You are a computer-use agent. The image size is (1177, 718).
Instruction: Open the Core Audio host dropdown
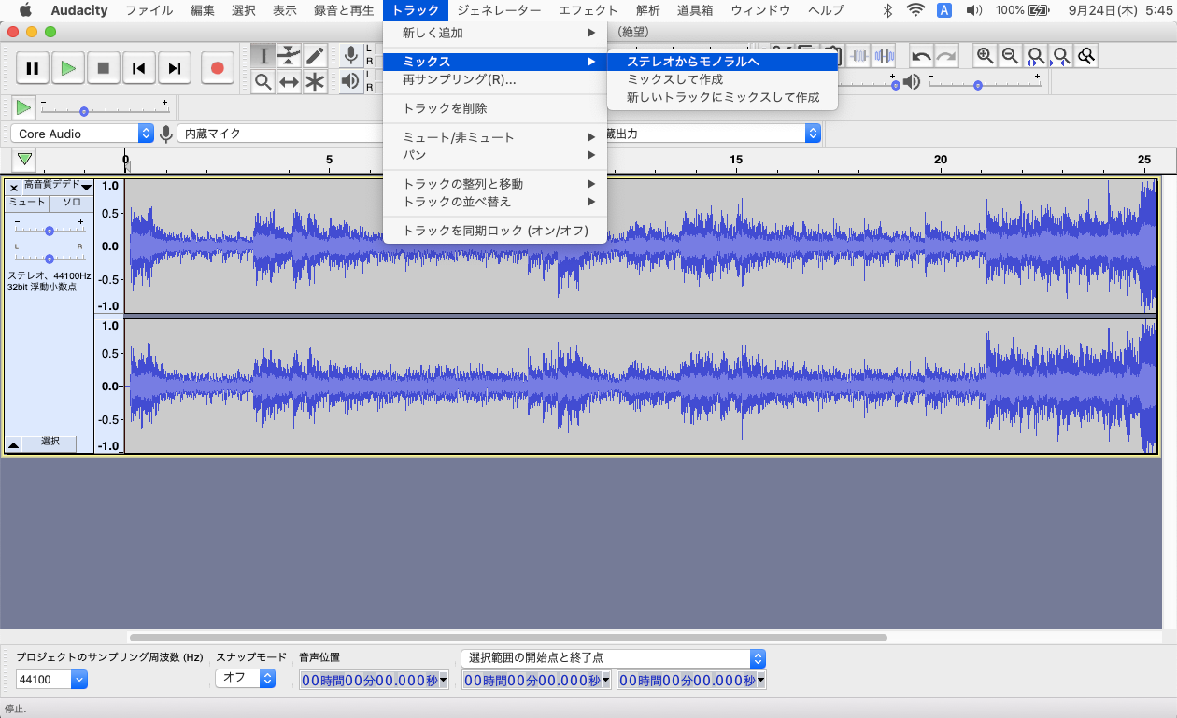(83, 134)
